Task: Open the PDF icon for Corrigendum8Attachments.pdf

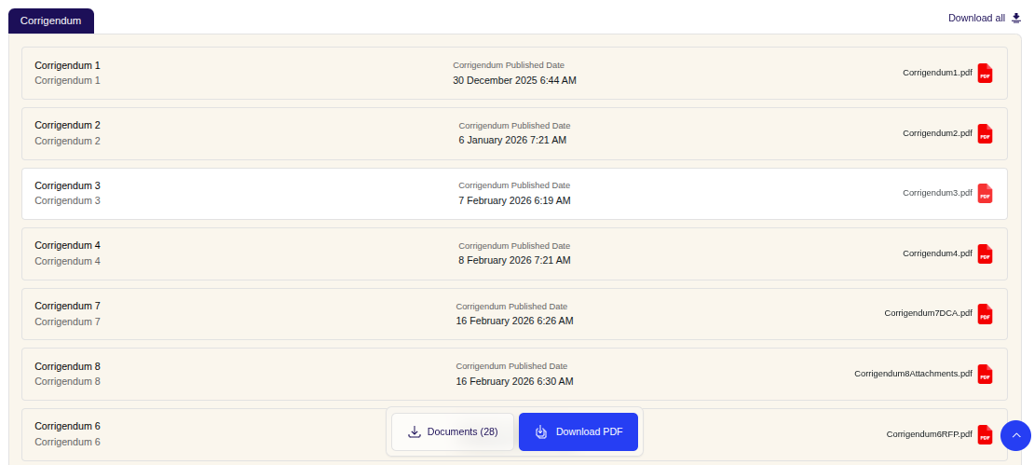Action: coord(985,374)
